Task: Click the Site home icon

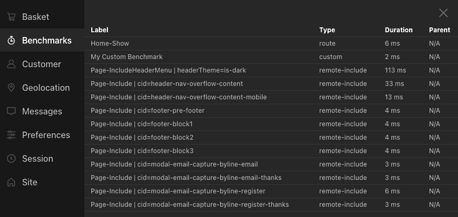Action: click(11, 182)
